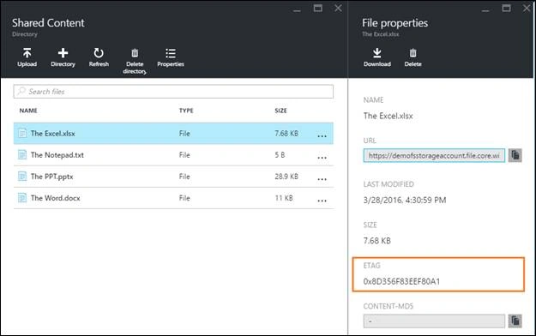Viewport: 536px width, 336px height.
Task: Click the URL text field
Action: tap(434, 155)
